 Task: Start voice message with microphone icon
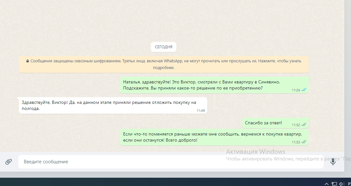(x=333, y=162)
